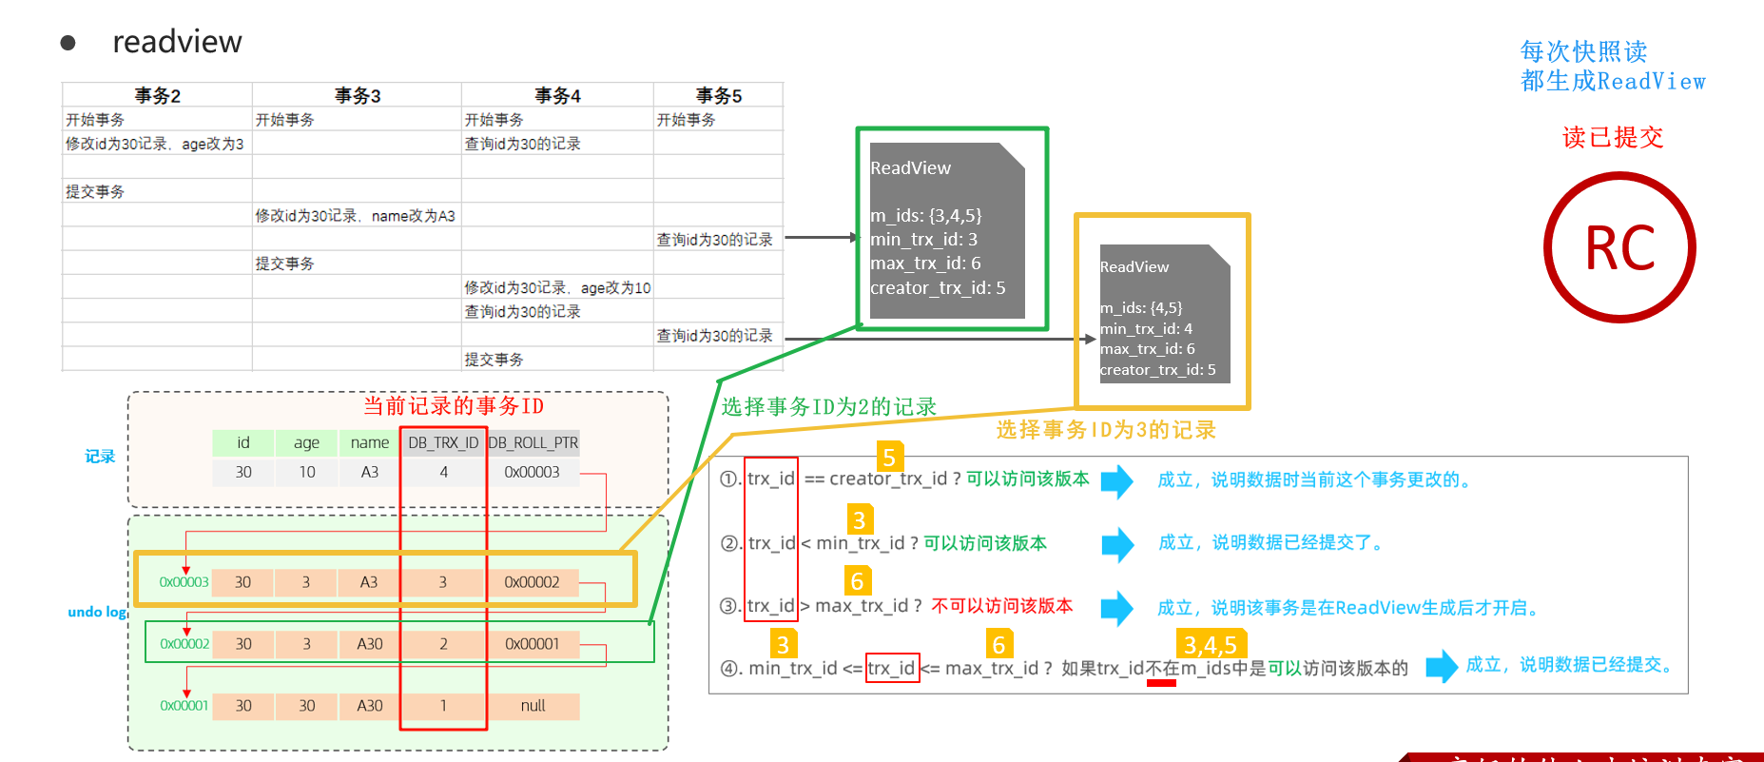
Task: Select the 事务4 column header
Action: (x=557, y=95)
